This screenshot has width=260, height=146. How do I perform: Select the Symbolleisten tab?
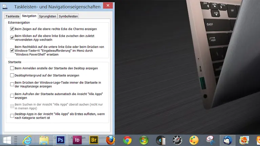[x=68, y=16]
